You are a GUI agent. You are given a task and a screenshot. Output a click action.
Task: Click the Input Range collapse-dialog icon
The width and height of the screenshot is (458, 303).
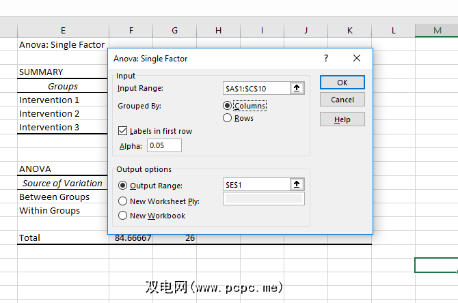(297, 88)
